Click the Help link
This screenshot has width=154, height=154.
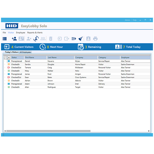[x=135, y=20]
